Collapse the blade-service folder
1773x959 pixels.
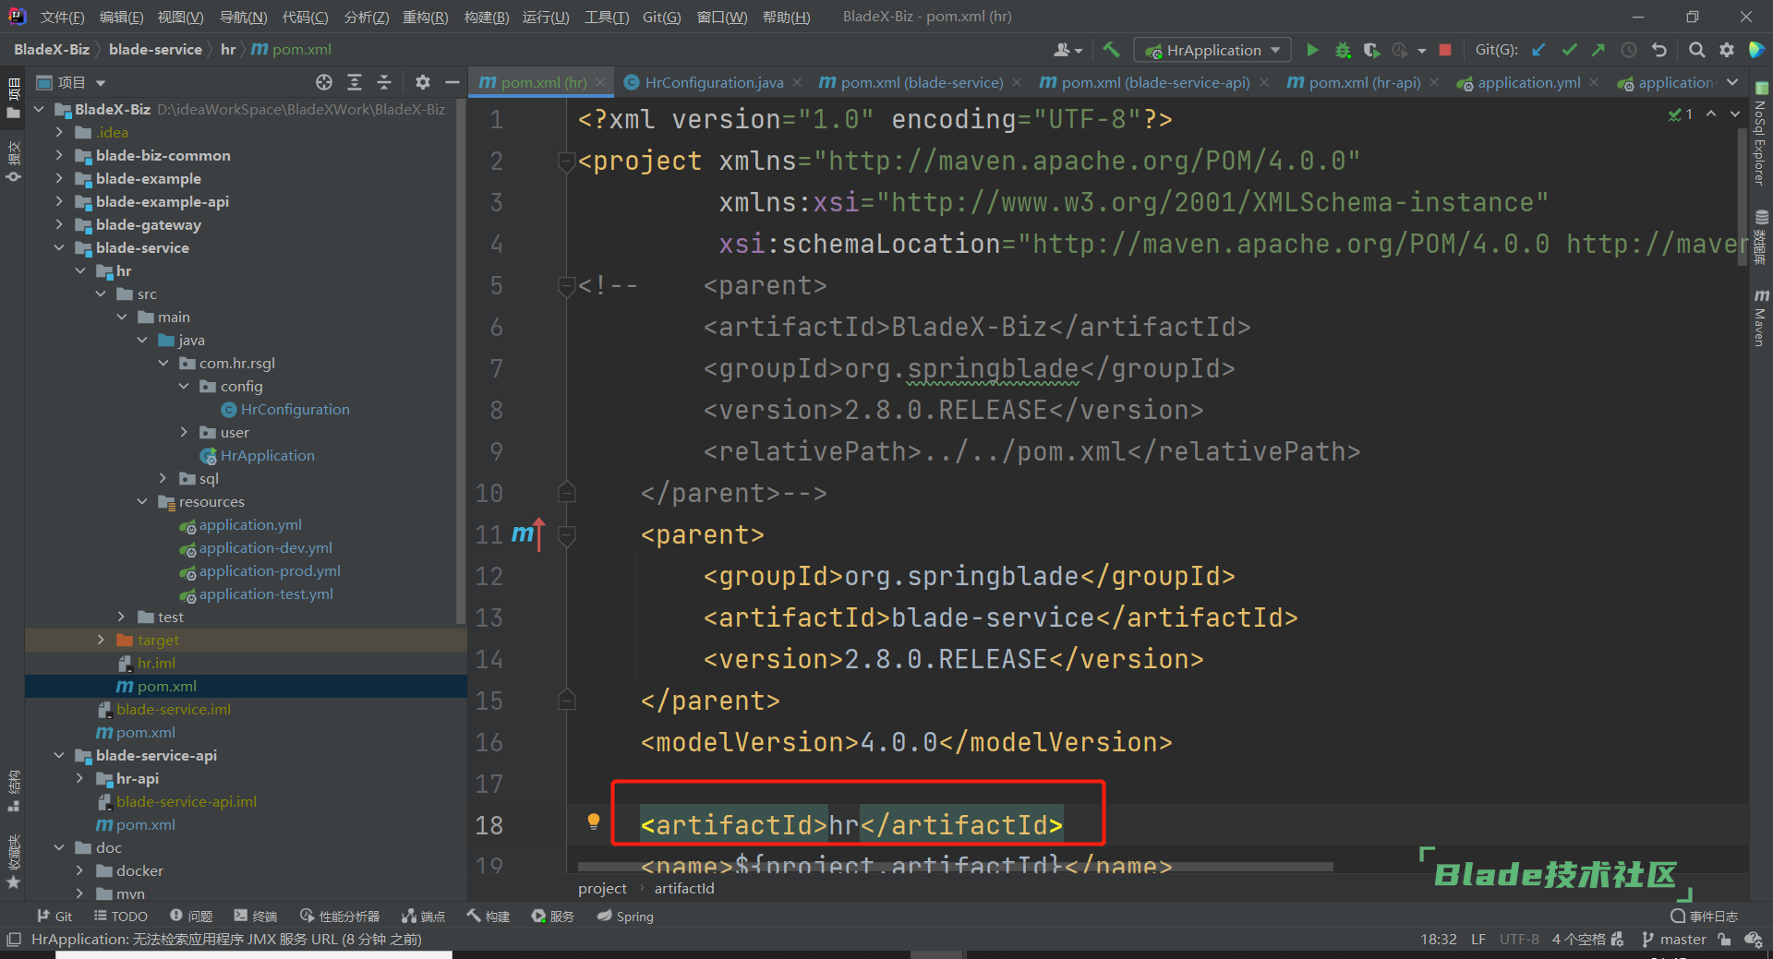coord(59,247)
